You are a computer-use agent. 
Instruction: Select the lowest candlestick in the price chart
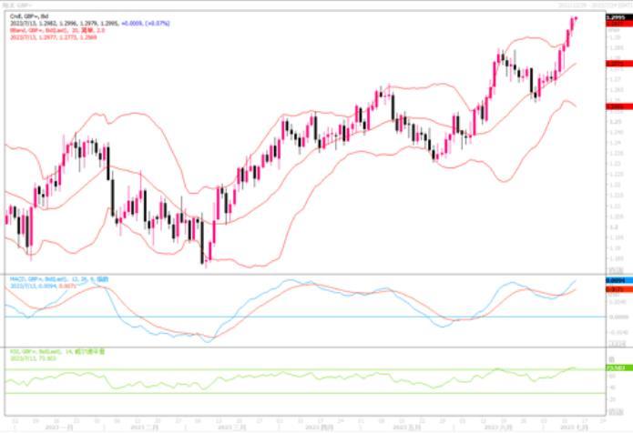coord(205,259)
